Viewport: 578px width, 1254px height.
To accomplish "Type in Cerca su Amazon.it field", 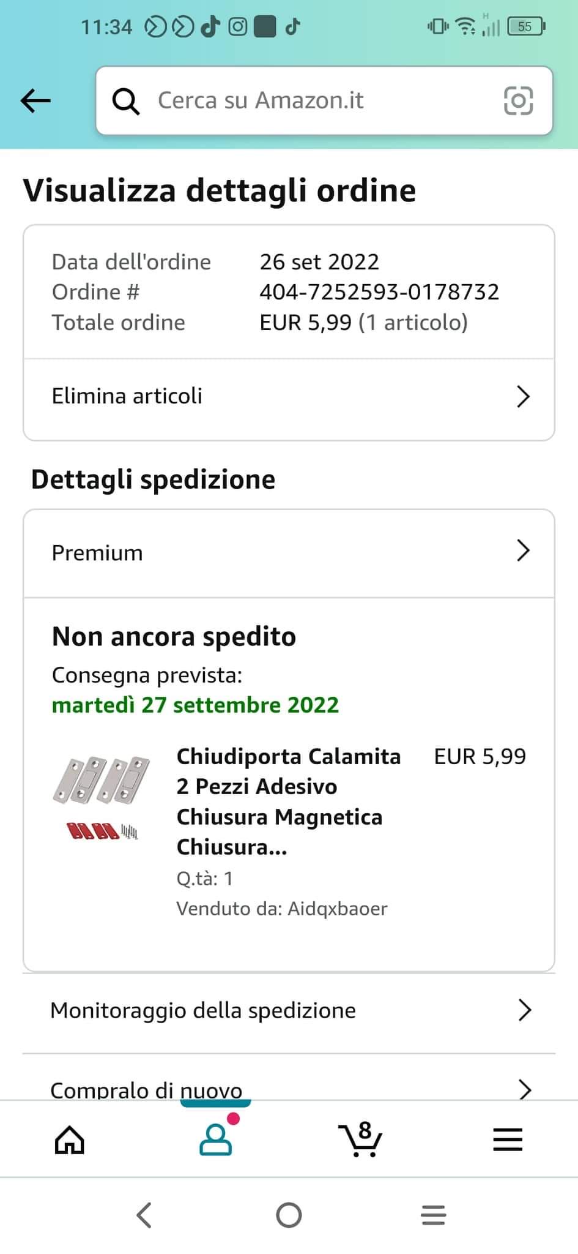I will (x=318, y=100).
